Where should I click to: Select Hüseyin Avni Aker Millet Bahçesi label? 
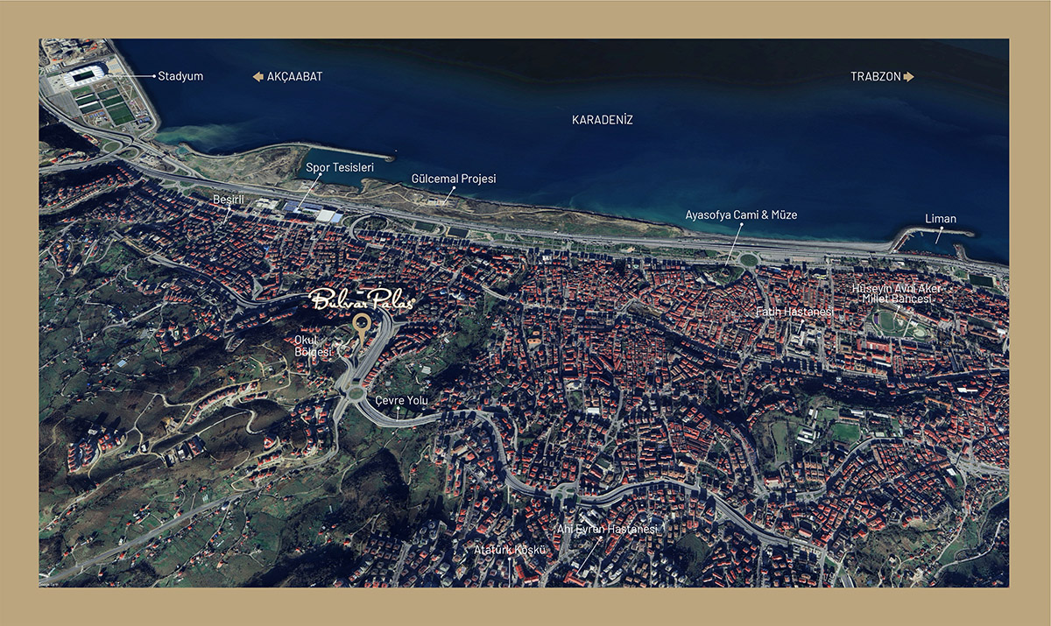tap(897, 293)
